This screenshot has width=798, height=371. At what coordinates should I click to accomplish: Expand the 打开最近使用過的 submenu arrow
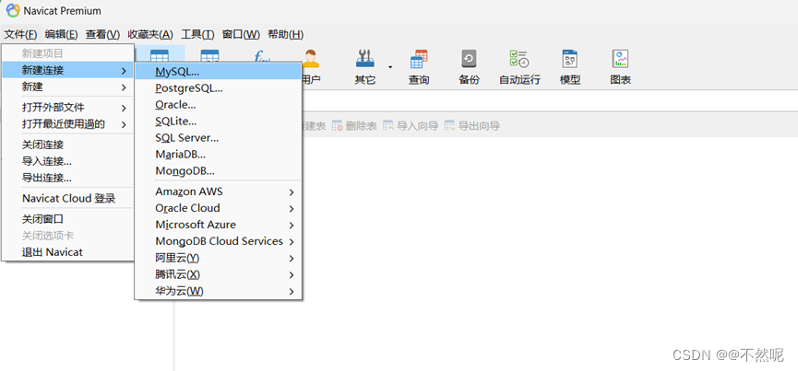point(124,124)
